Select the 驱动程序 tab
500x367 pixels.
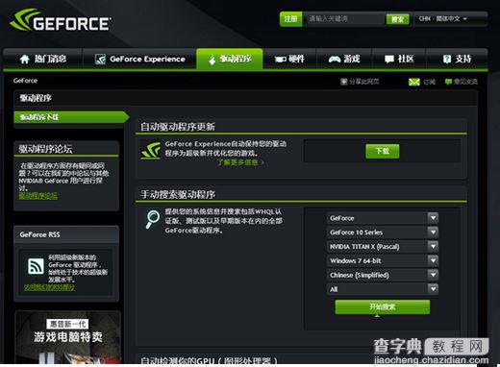[x=230, y=60]
